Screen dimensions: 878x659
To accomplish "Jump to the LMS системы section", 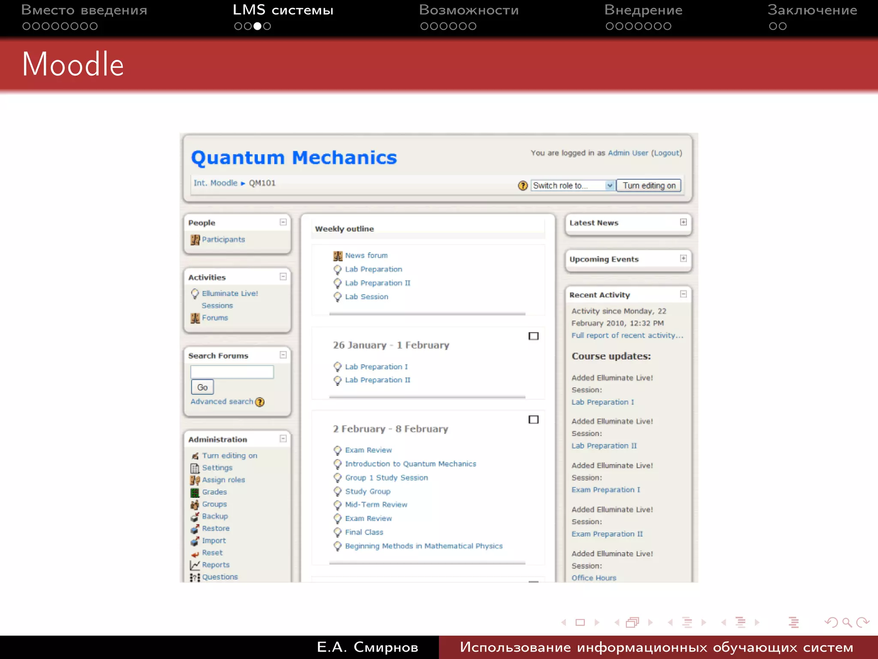I will pyautogui.click(x=283, y=10).
